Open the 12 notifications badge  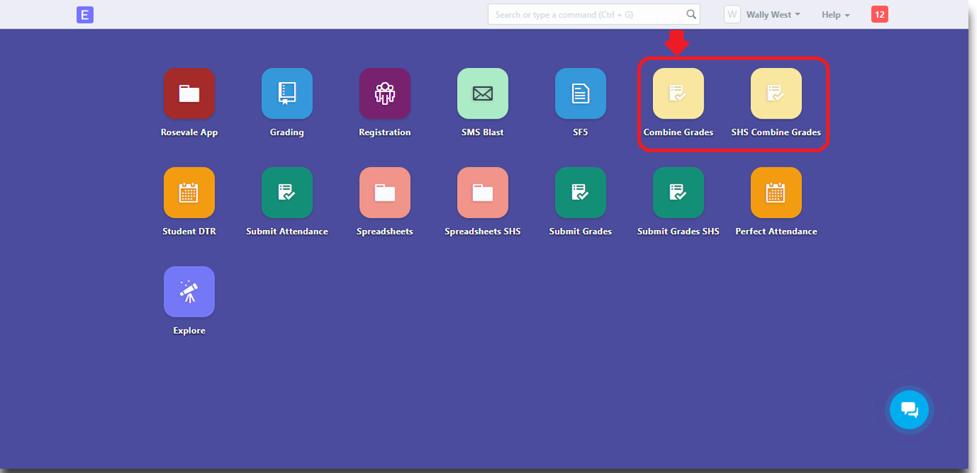(880, 14)
